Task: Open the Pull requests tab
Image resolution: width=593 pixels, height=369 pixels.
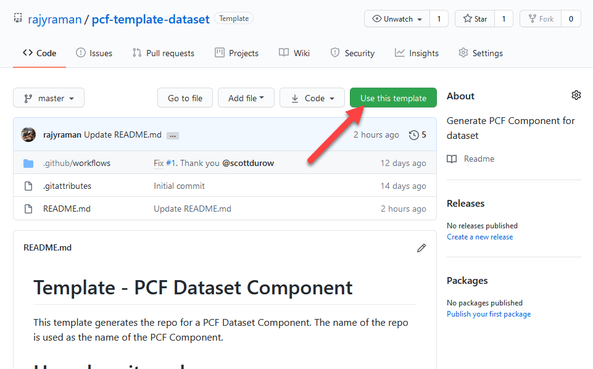Action: [x=163, y=53]
